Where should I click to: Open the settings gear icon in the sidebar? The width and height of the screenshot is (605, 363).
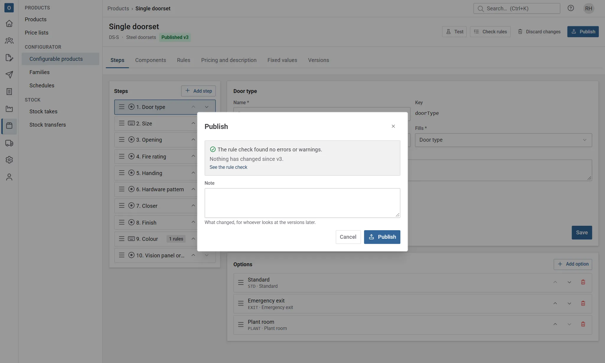click(9, 160)
